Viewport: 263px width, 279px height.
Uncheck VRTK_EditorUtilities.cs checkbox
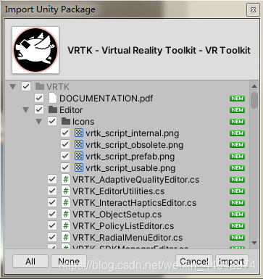tap(52, 191)
